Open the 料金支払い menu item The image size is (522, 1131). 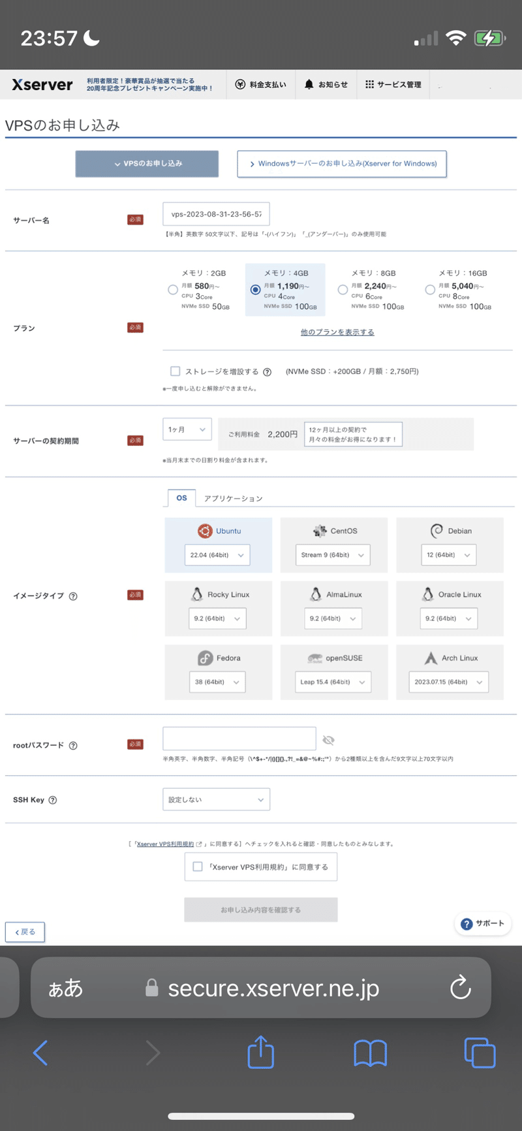[x=260, y=84]
